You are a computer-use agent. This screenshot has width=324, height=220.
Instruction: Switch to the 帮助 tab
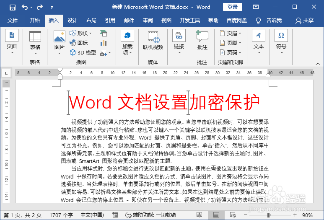(213, 21)
